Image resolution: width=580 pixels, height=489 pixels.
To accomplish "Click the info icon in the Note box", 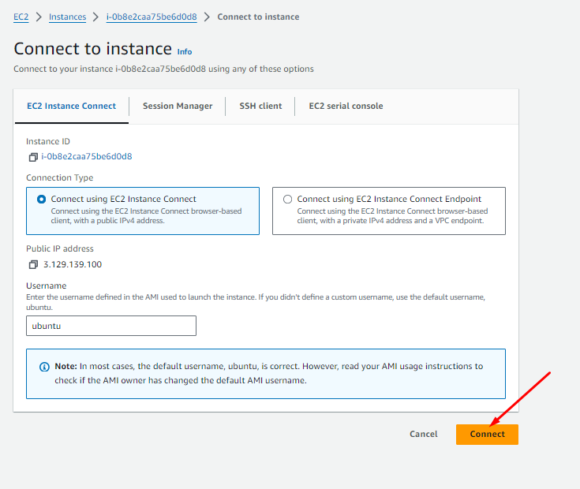I will (x=44, y=367).
